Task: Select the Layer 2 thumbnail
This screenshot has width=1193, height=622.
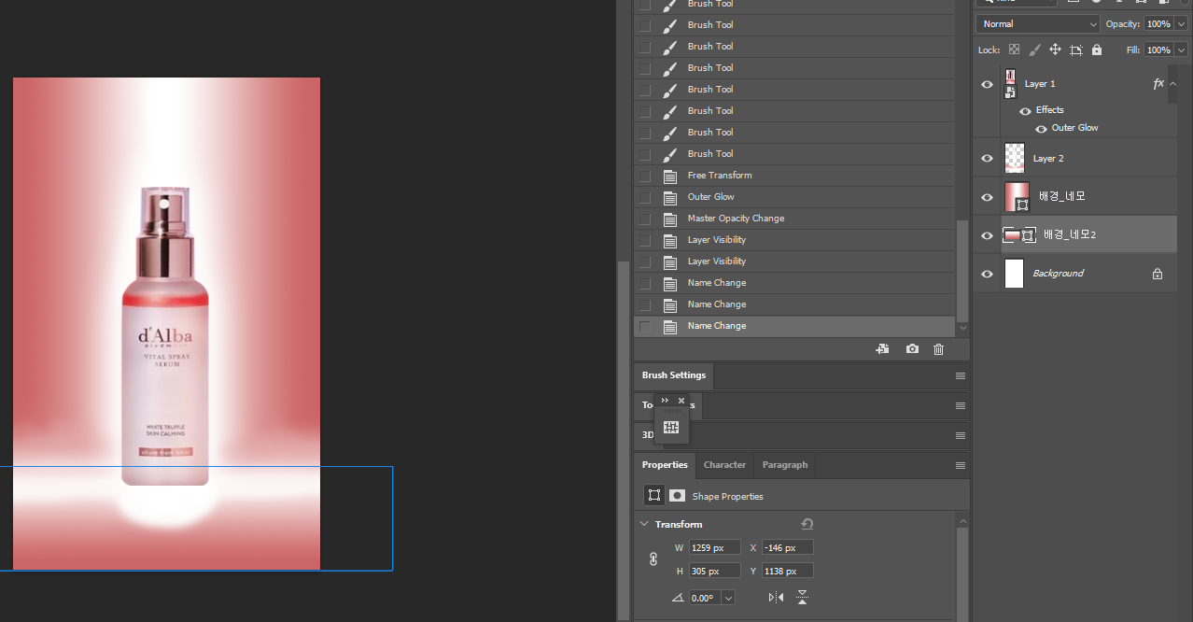Action: point(1014,159)
